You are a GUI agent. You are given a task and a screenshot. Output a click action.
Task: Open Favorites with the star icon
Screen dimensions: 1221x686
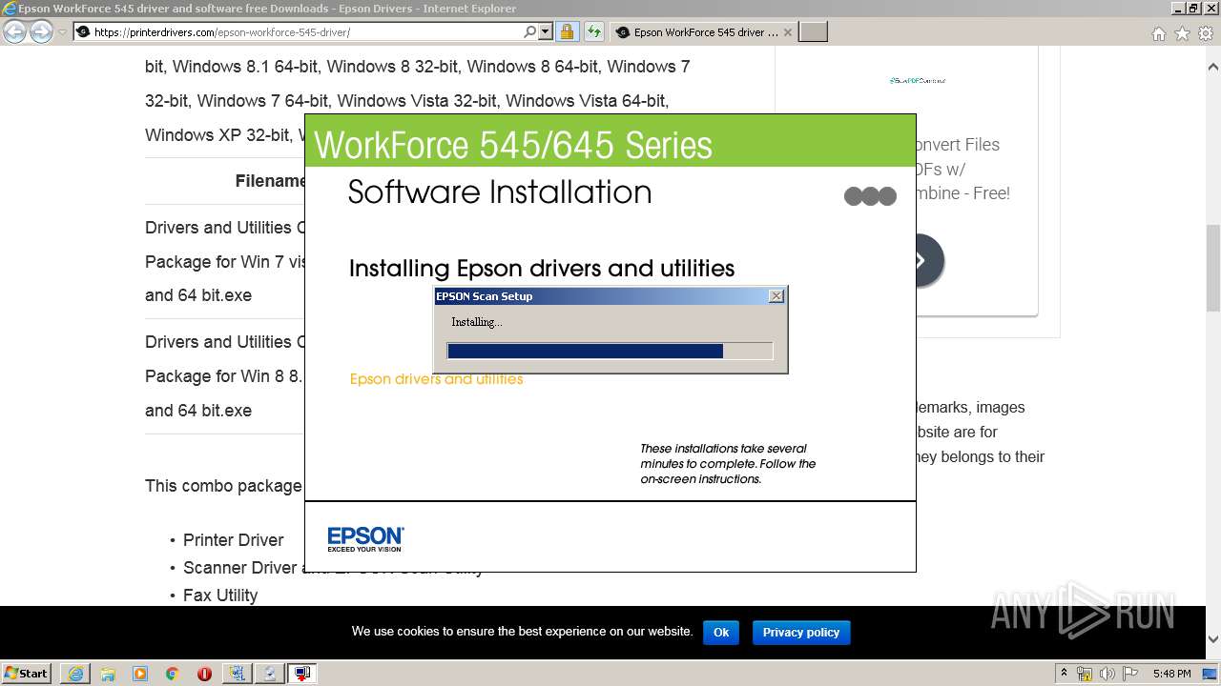tap(1182, 33)
